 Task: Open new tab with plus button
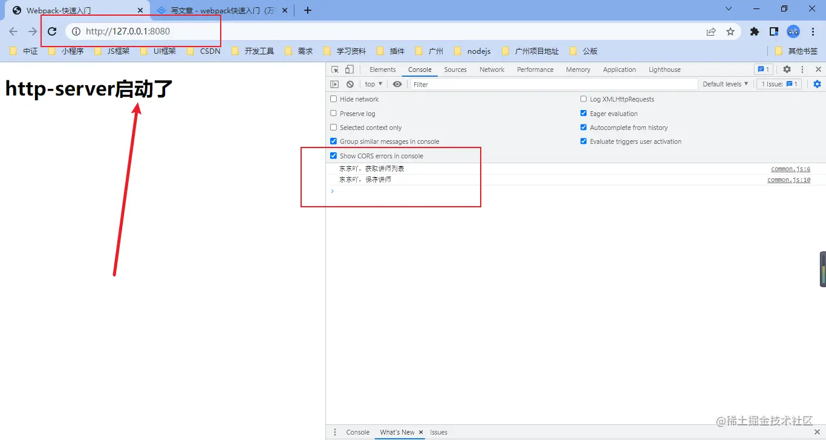pyautogui.click(x=308, y=10)
